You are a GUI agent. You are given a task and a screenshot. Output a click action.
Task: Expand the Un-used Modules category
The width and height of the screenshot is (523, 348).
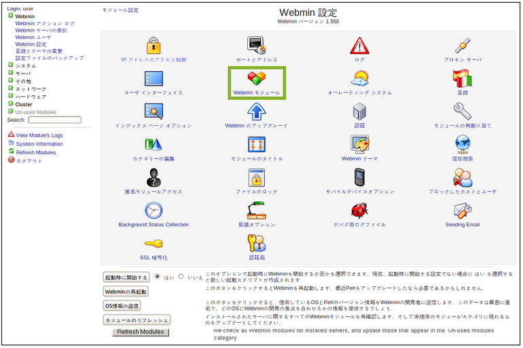11,111
